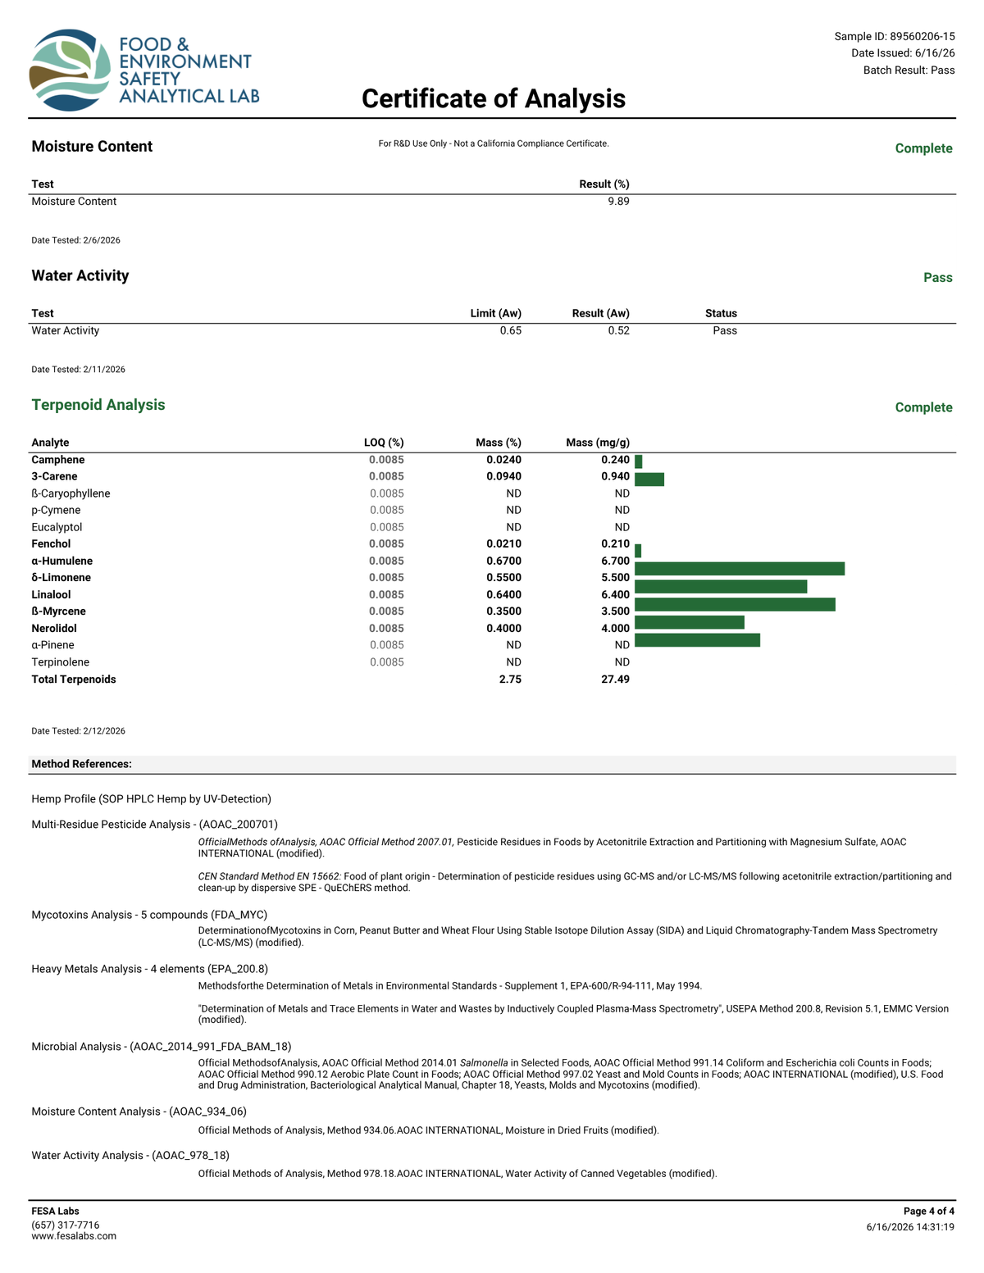Click the Method References header bar

click(492, 764)
